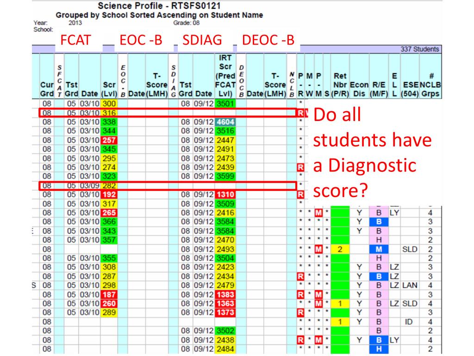Click the red FCAT score 192 cell

109,195
